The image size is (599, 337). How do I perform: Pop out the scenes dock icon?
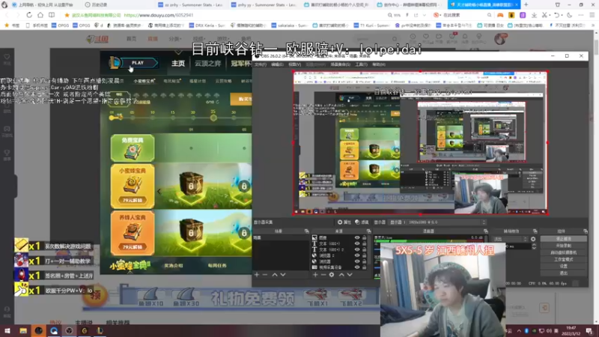306,231
